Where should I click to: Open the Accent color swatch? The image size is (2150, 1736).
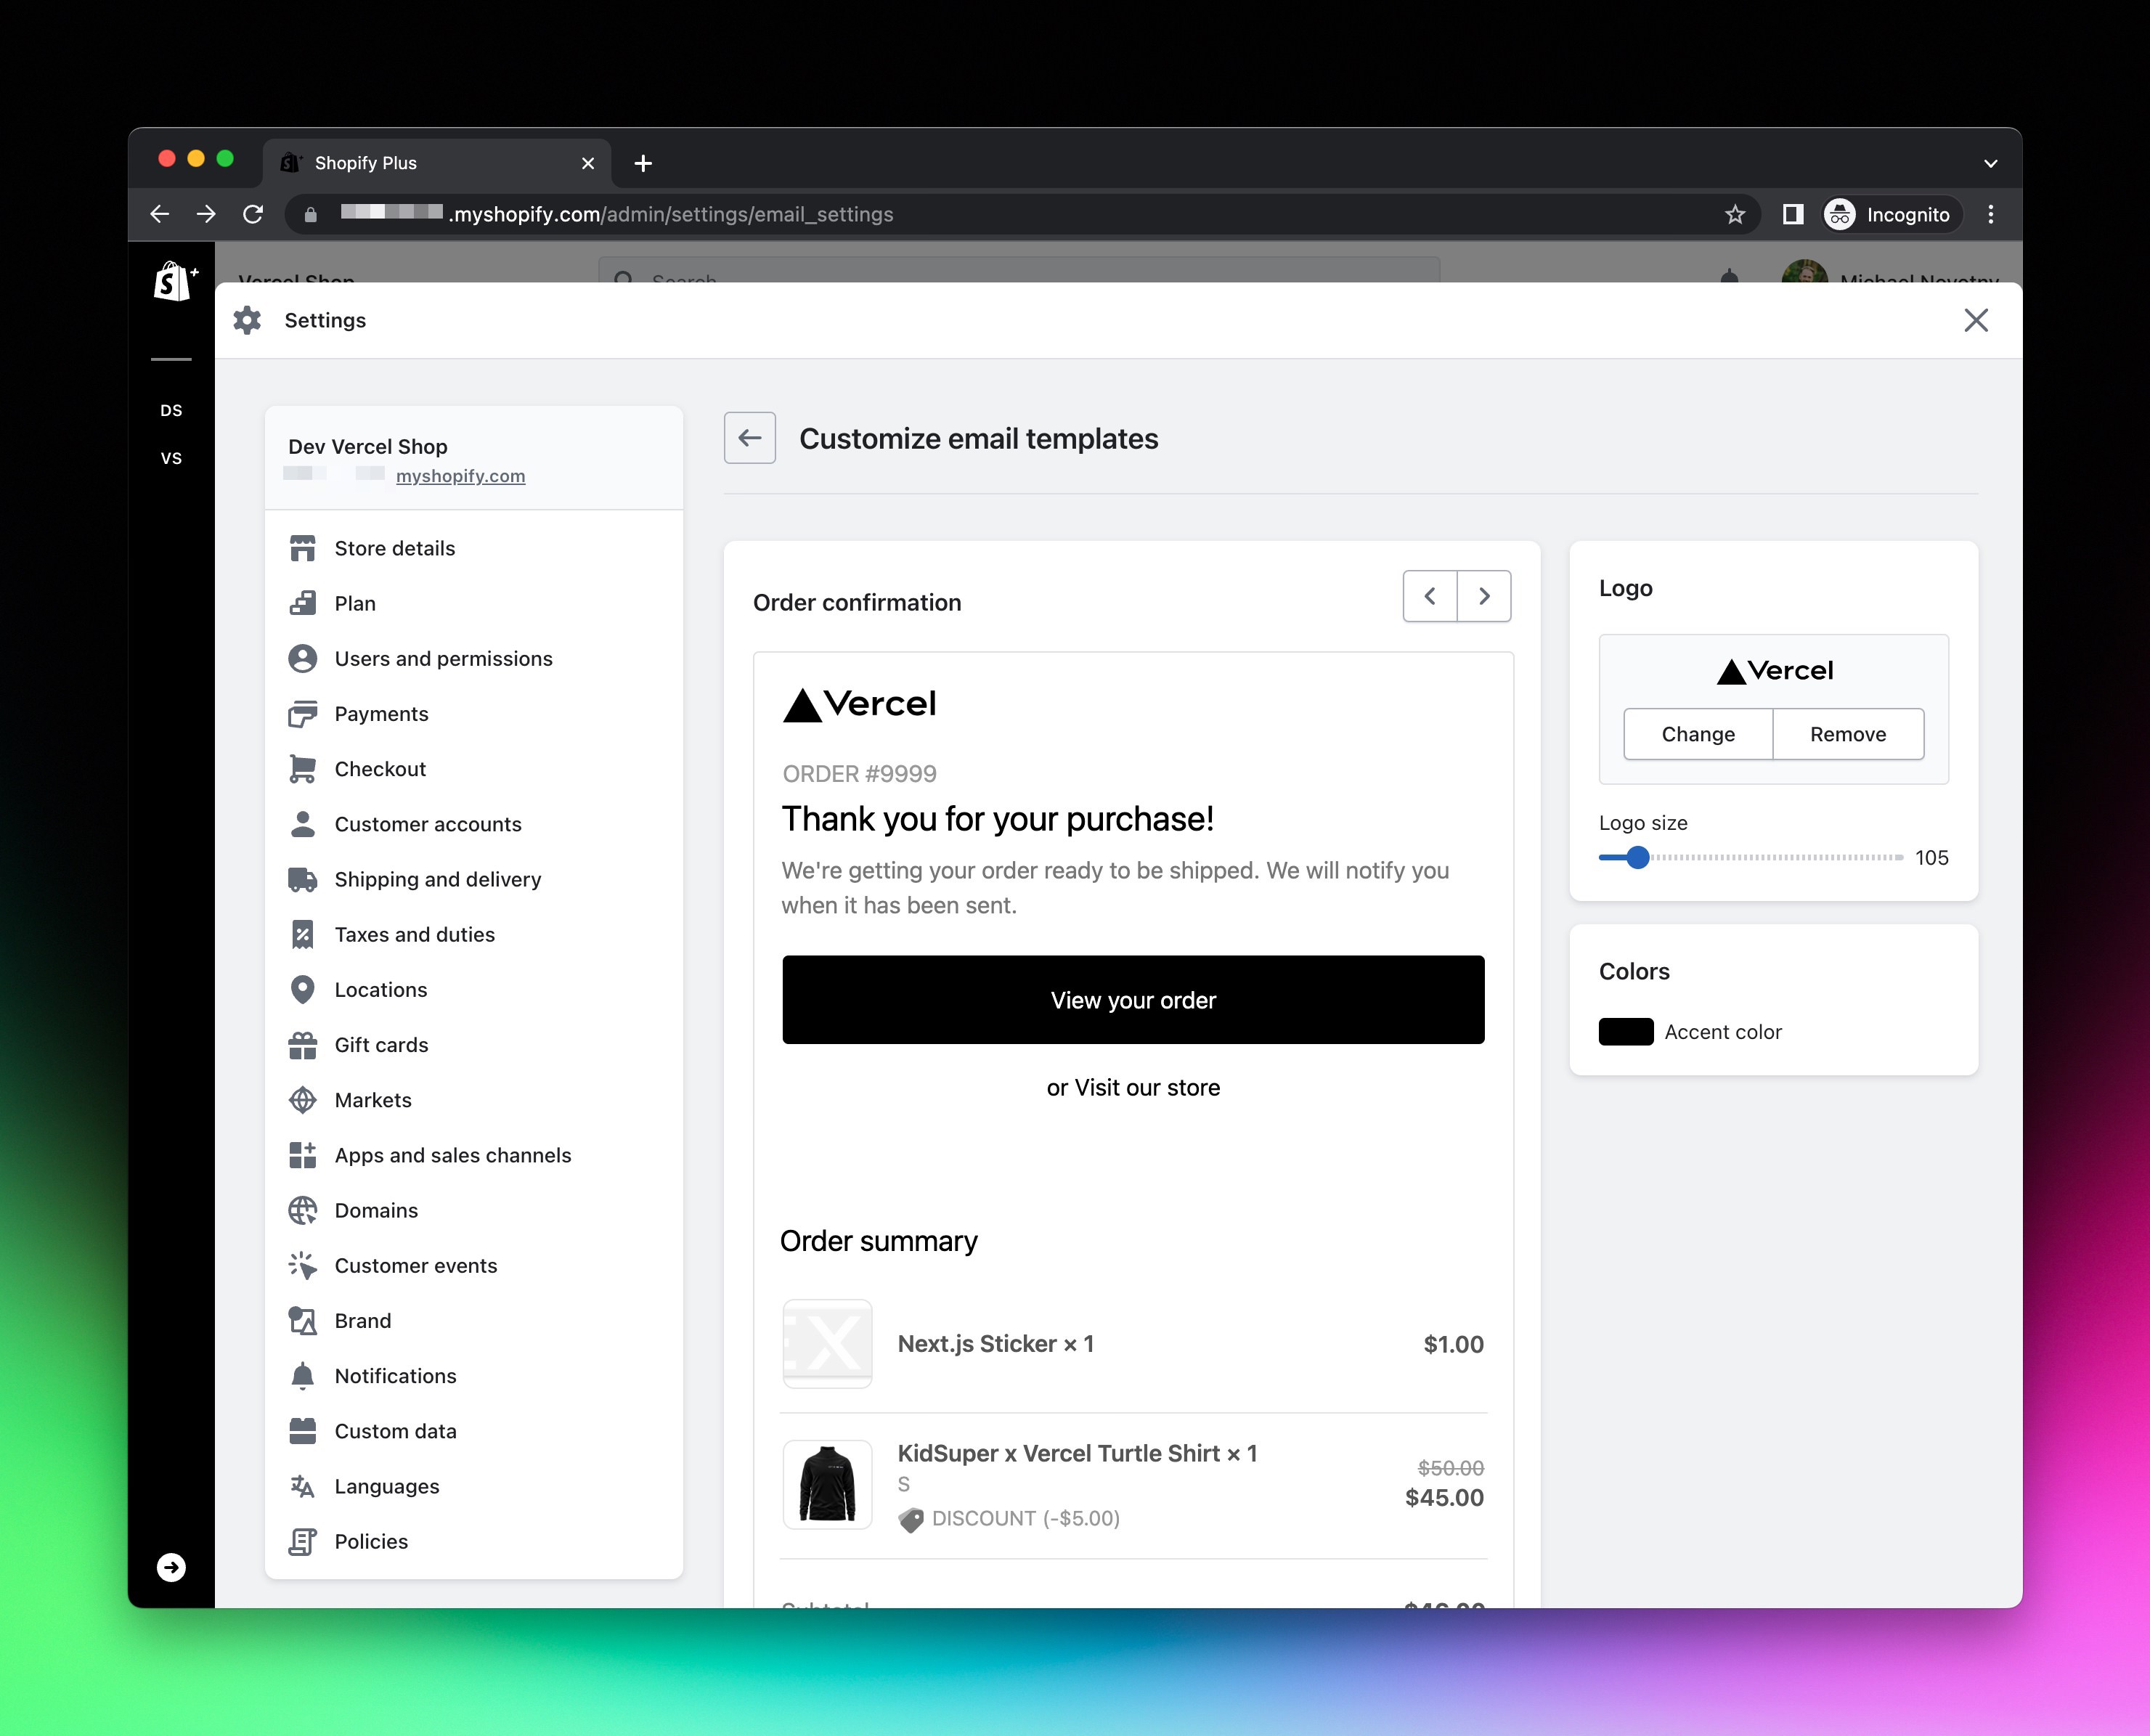1625,1031
